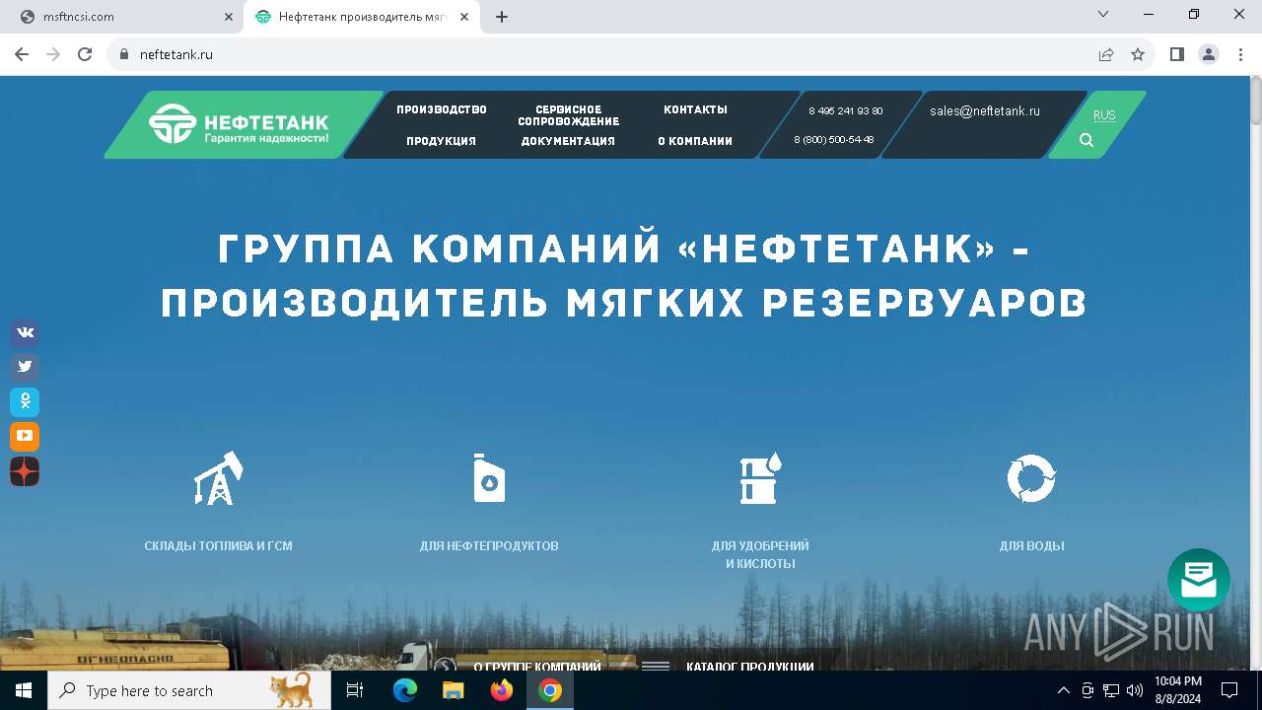1262x710 pixels.
Task: Open Task View on taskbar
Action: (x=355, y=691)
